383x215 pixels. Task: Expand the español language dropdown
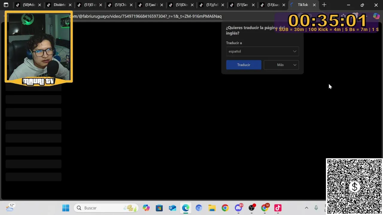(262, 51)
